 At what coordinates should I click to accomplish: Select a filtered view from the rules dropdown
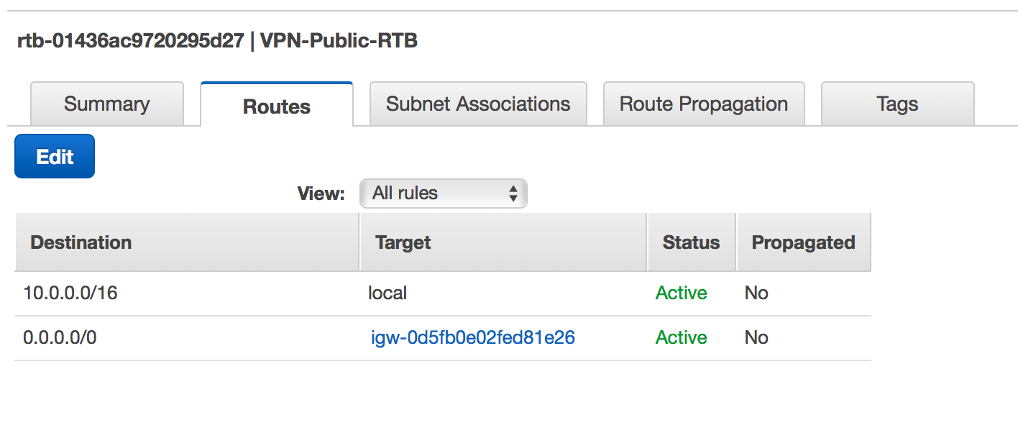[x=431, y=193]
